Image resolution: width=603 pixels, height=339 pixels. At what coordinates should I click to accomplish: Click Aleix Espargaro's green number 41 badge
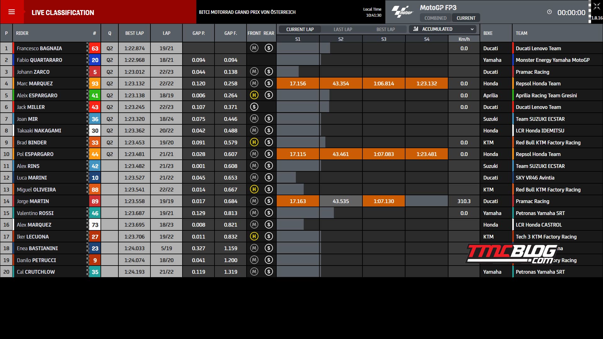coord(95,95)
